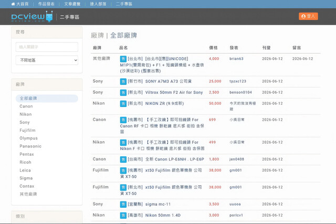This screenshot has height=224, width=336.
Task: Open the SONY A7M3 A73 公司貨 listing
Action: pyautogui.click(x=169, y=81)
